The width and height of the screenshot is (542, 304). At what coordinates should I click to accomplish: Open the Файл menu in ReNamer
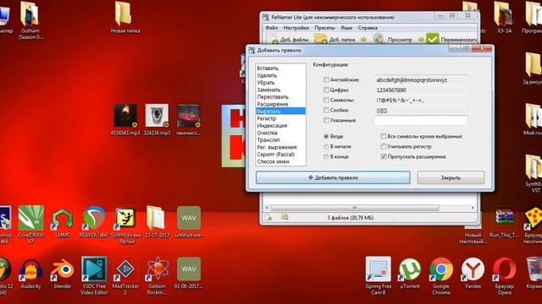coord(271,28)
